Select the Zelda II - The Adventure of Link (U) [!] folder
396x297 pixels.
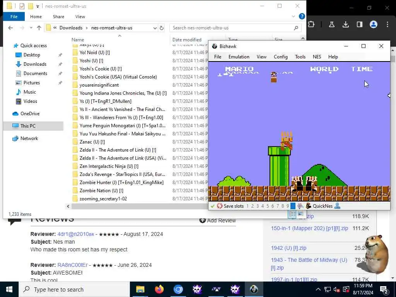point(118,150)
